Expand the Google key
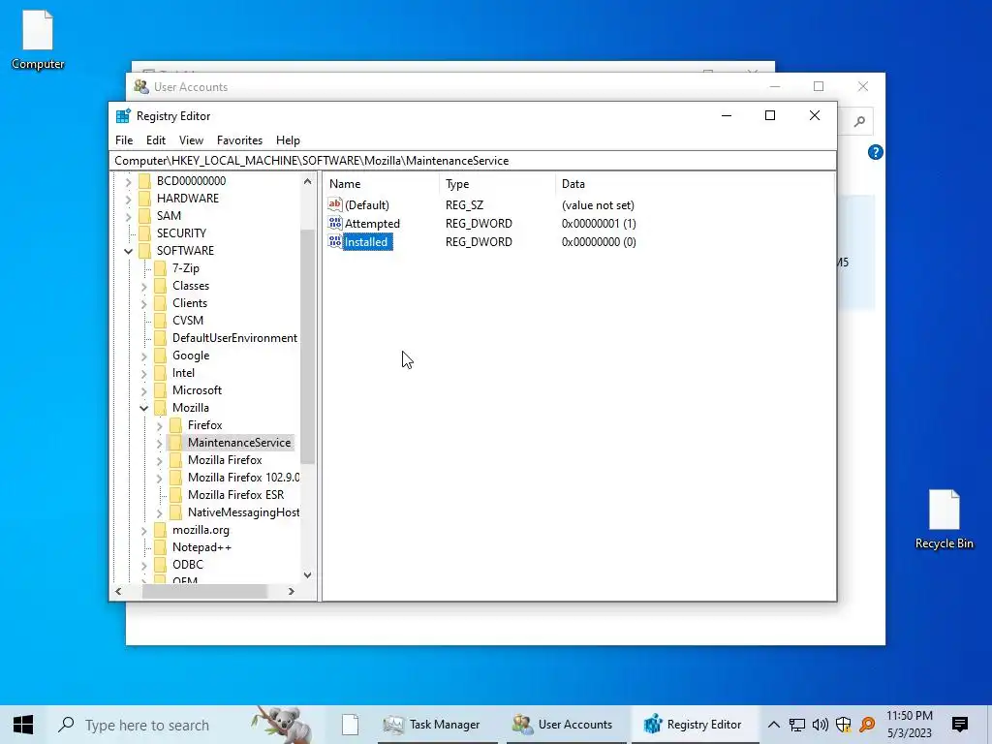Image resolution: width=992 pixels, height=744 pixels. [x=143, y=356]
